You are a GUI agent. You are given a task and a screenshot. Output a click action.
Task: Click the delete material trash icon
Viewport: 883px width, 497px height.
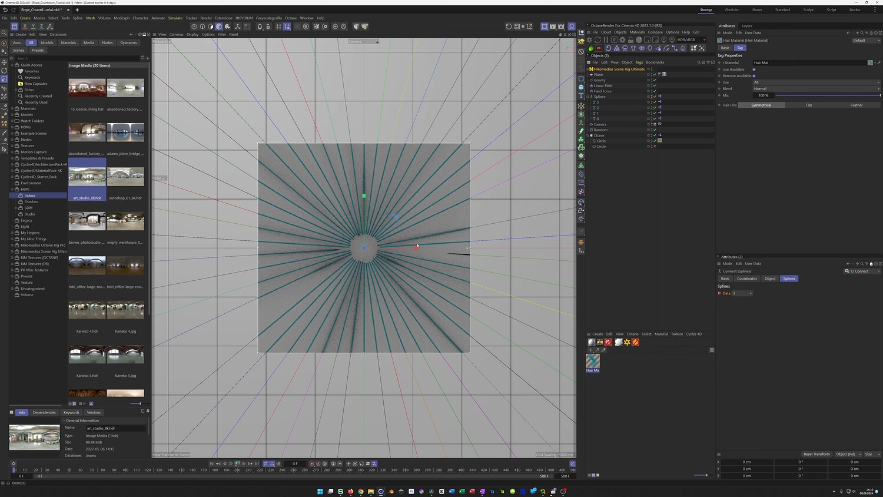tap(712, 350)
